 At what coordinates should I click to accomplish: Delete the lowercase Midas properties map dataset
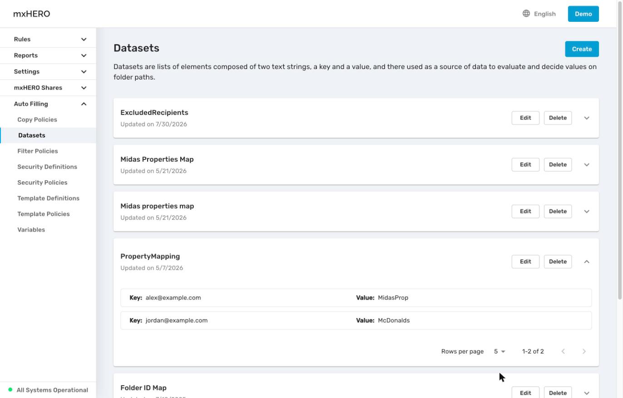pos(558,212)
